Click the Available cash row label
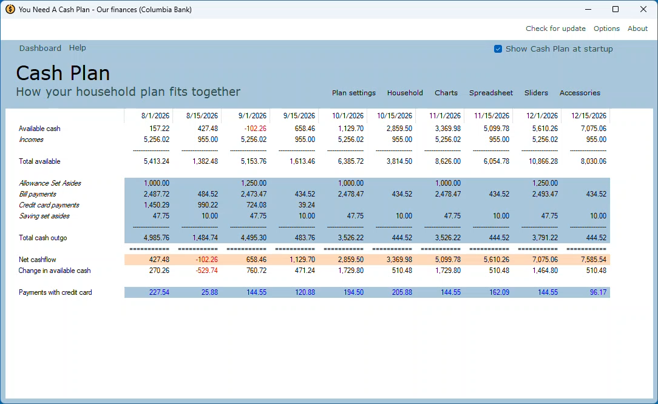This screenshot has width=658, height=404. 39,129
